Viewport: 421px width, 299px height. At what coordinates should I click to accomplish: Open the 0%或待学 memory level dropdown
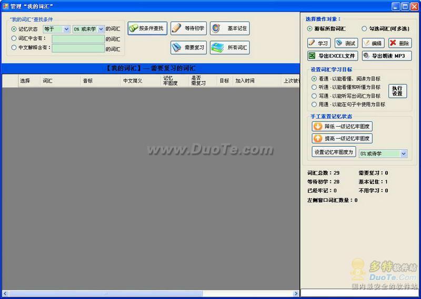[383, 153]
